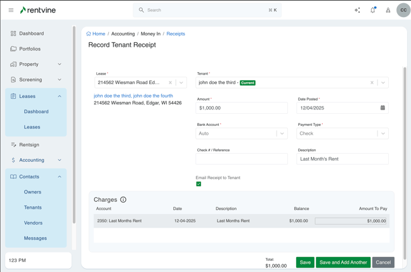The width and height of the screenshot is (411, 272).
Task: Open the Payment Type dropdown
Action: pyautogui.click(x=382, y=133)
